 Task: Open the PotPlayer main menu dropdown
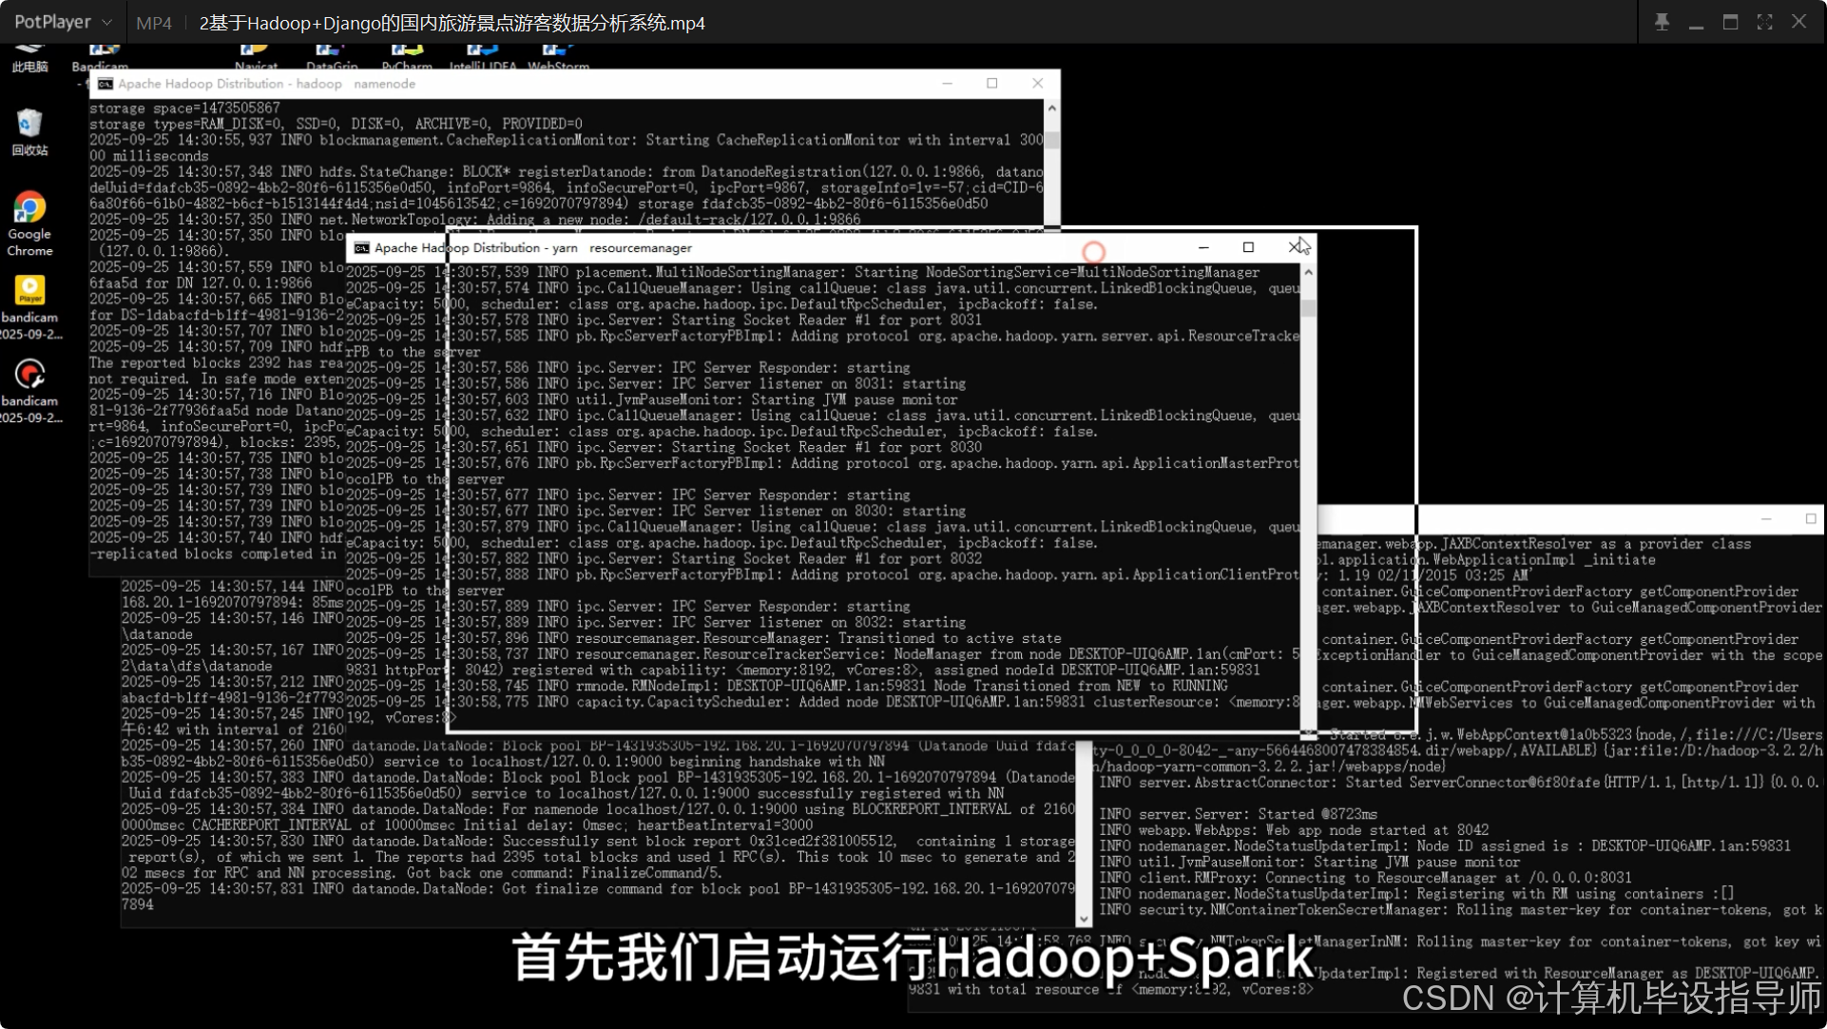[x=63, y=22]
